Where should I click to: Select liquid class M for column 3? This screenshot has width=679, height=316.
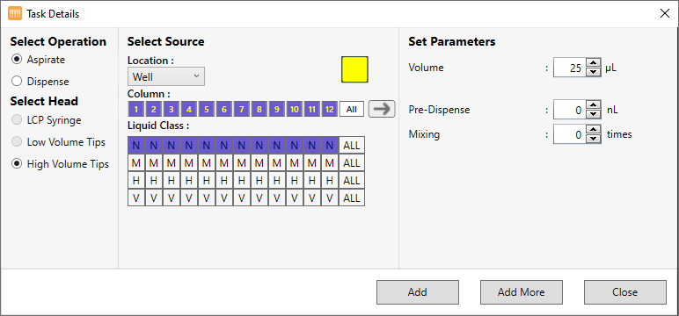pyautogui.click(x=171, y=163)
